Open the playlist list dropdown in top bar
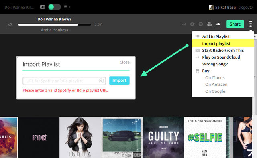 click(67, 7)
